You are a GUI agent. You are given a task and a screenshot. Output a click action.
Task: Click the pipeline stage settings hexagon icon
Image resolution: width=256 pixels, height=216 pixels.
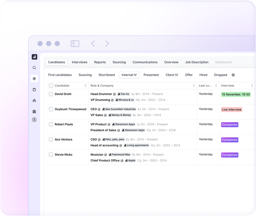pos(233,75)
